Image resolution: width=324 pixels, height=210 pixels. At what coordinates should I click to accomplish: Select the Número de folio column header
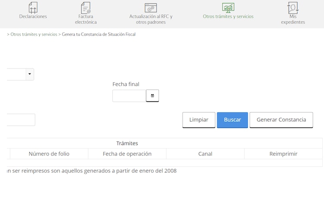pyautogui.click(x=49, y=154)
